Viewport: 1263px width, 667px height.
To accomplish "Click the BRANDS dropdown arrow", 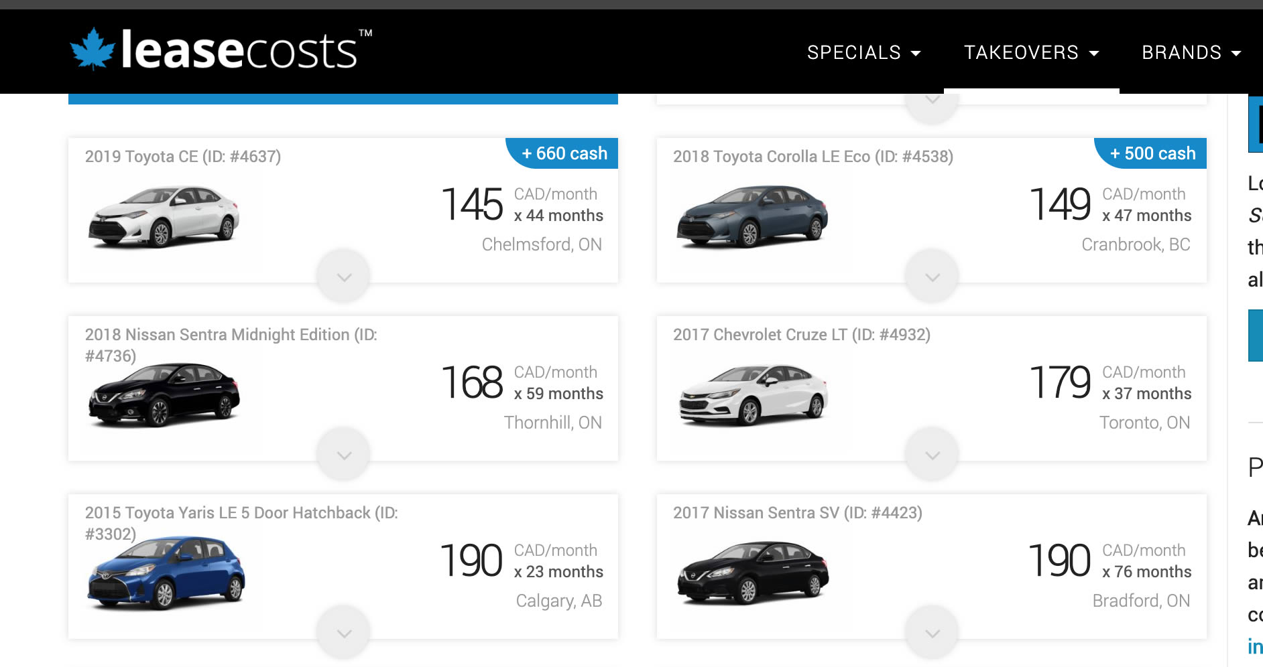I will coord(1236,53).
